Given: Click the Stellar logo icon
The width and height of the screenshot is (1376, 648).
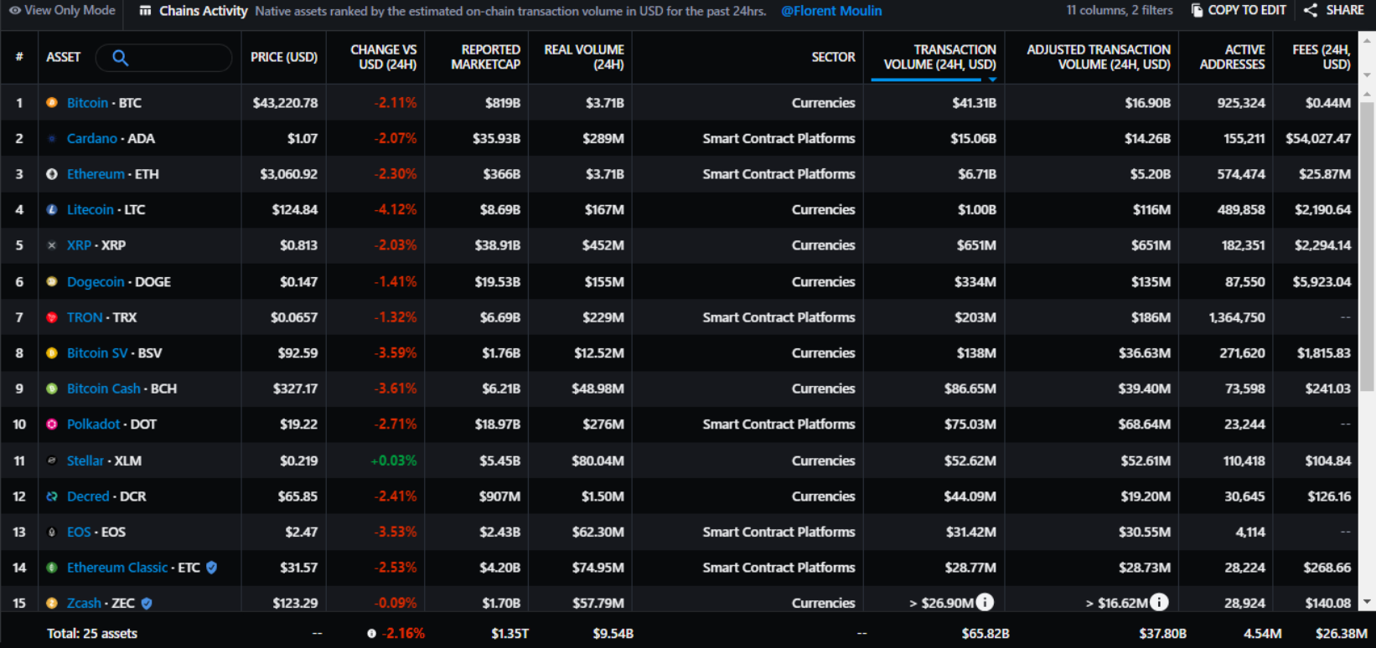Looking at the screenshot, I should (52, 460).
